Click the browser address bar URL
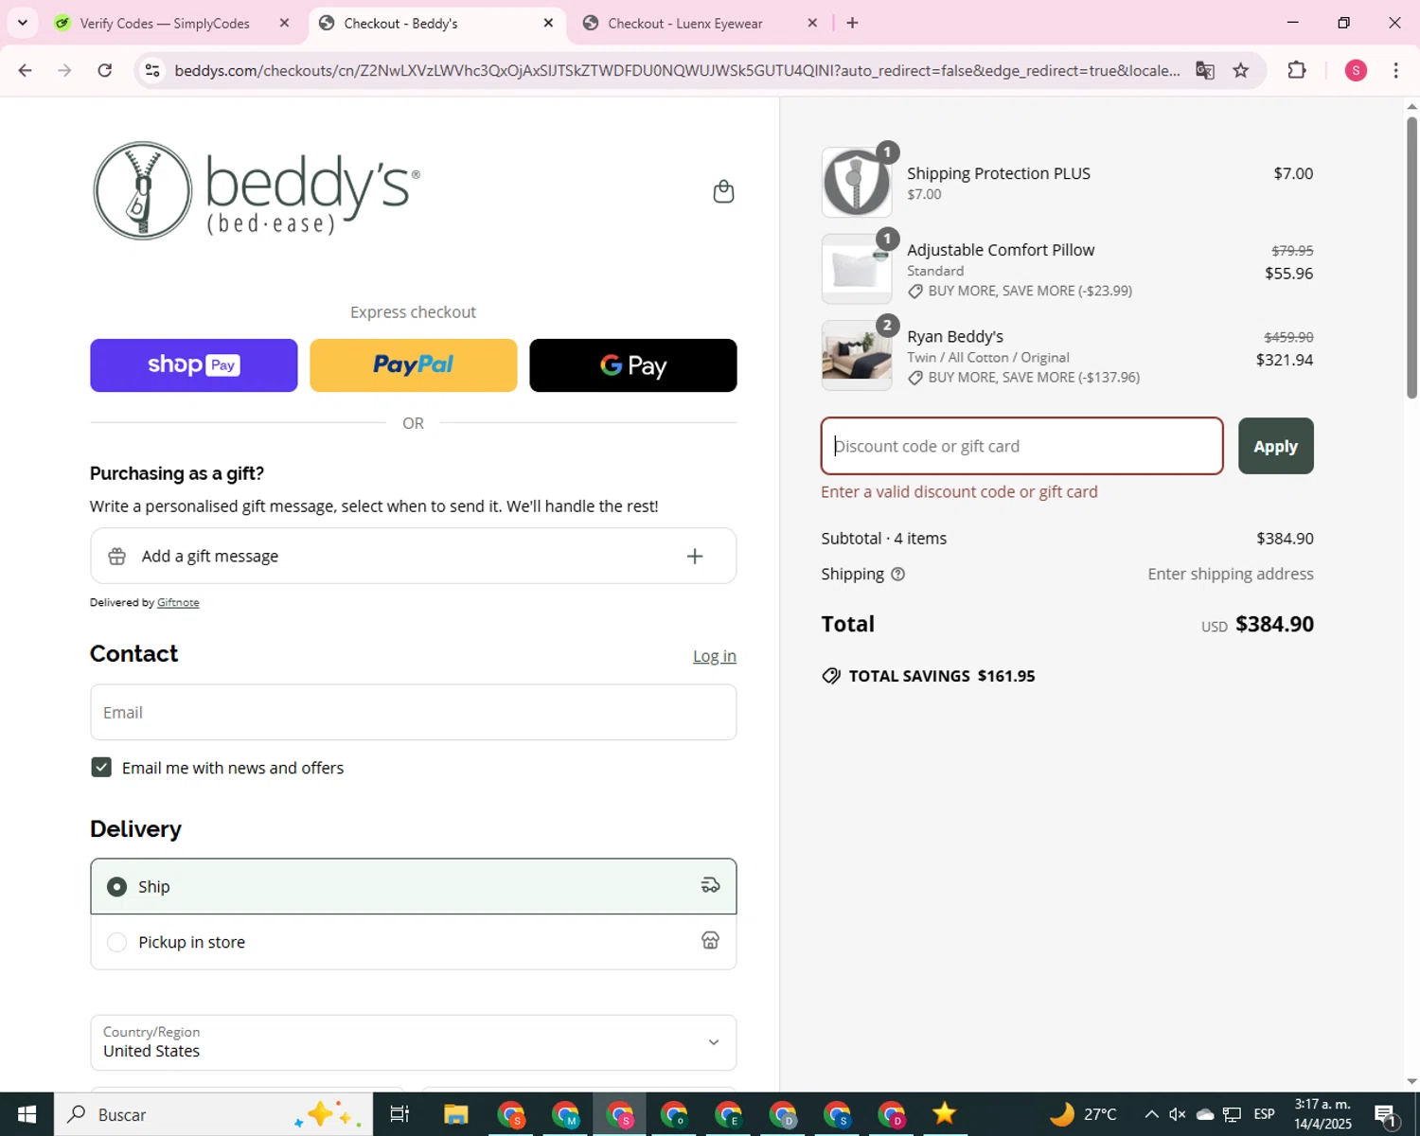1420x1136 pixels. coord(677,70)
